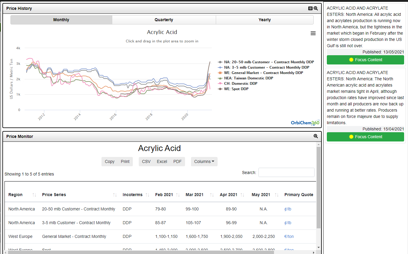This screenshot has width=408, height=254.
Task: Toggle CH: Domestic DDP legend series
Action: coord(238,84)
